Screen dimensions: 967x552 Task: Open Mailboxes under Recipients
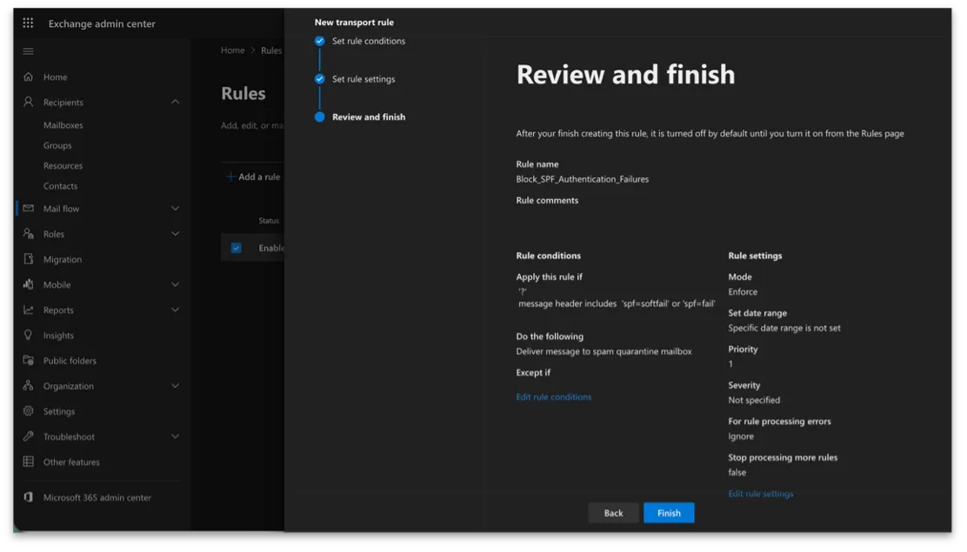(x=63, y=125)
